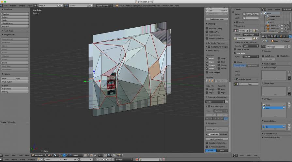This screenshot has width=292, height=162.
Task: Open the Source Single Image dropdown
Action: pyautogui.click(x=251, y=34)
